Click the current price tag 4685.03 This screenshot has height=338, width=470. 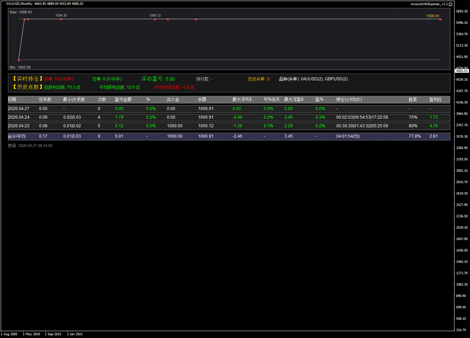pos(462,71)
